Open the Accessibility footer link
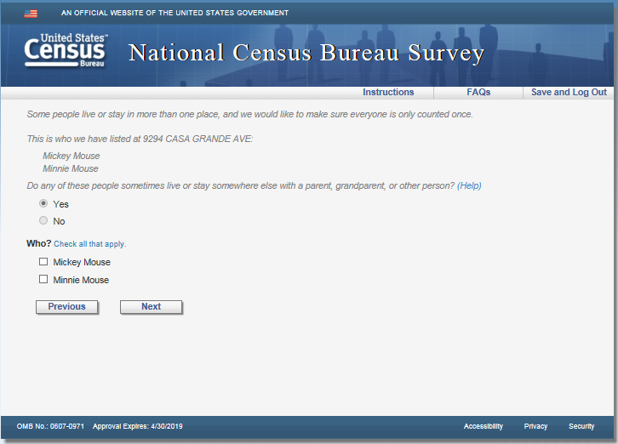This screenshot has height=444, width=618. [484, 426]
